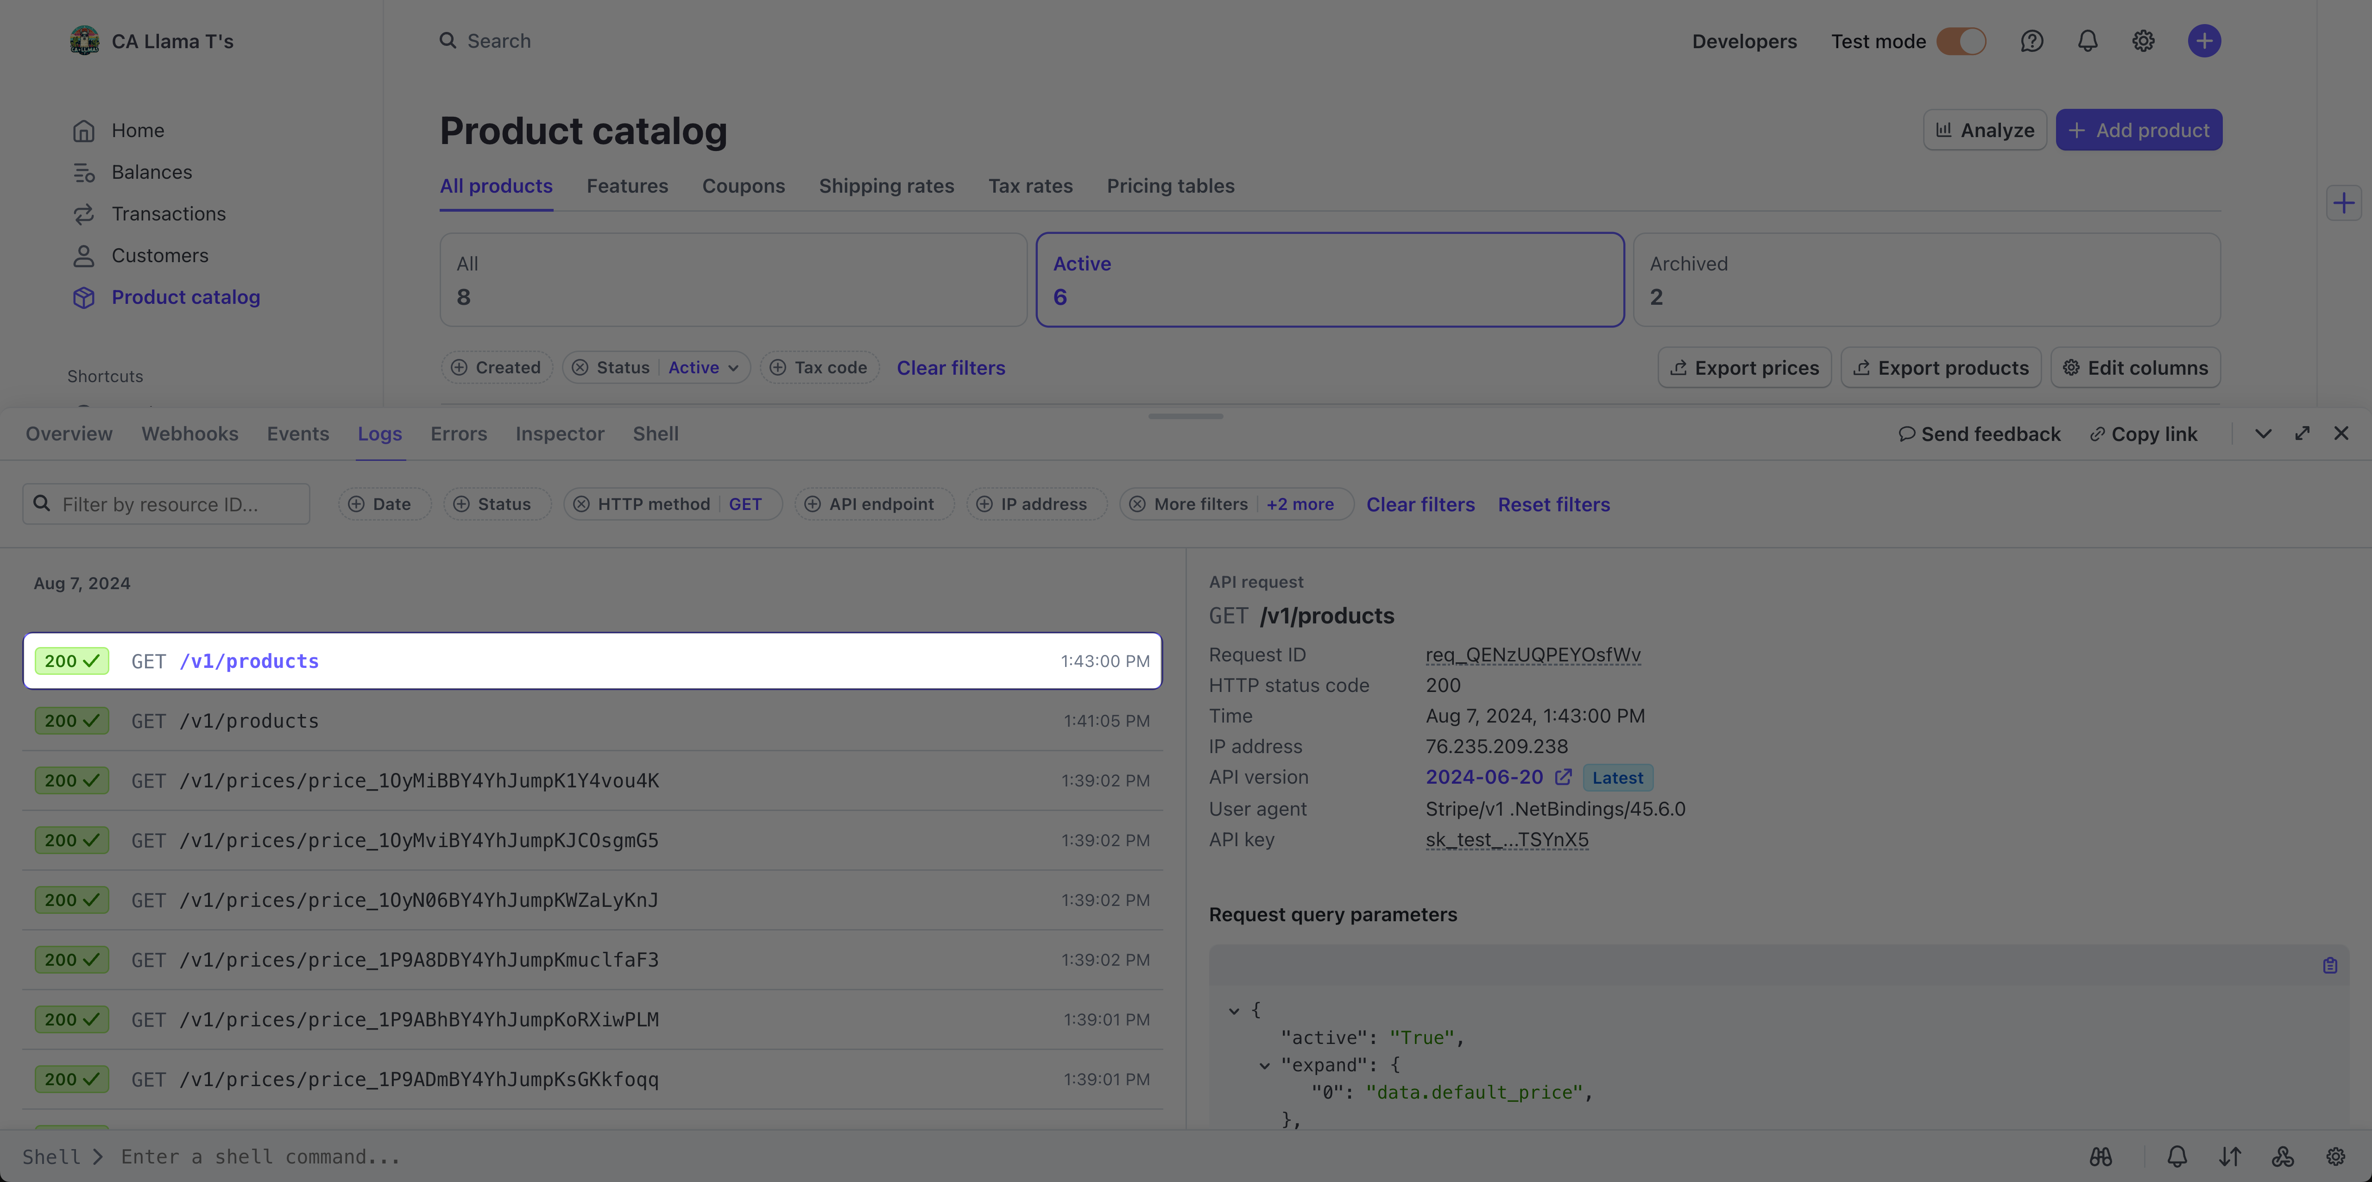Open the Status Active dropdown chevron
This screenshot has height=1182, width=2372.
pyautogui.click(x=734, y=368)
